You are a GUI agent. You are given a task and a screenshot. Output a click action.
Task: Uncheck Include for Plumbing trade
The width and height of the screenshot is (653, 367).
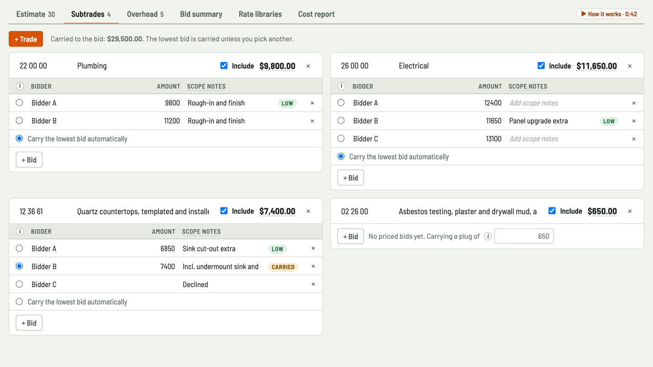click(224, 66)
